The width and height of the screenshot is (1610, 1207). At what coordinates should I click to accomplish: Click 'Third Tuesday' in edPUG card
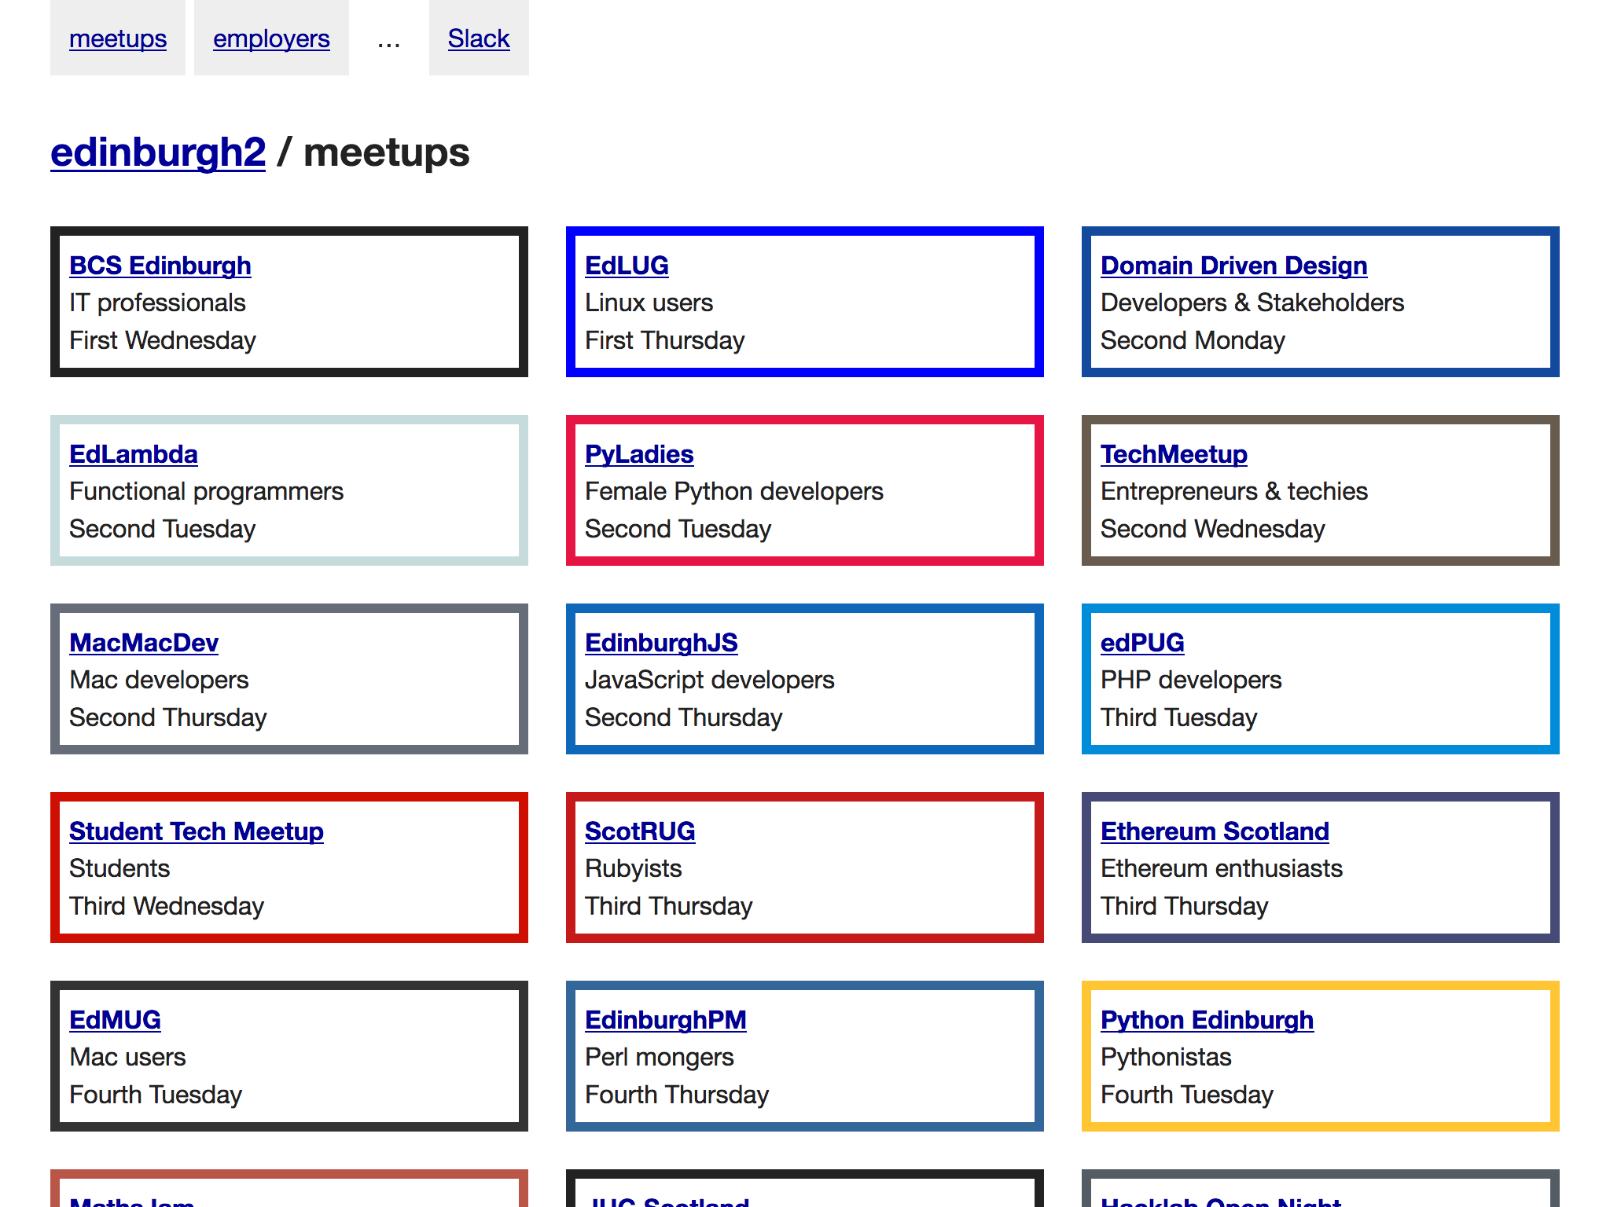pos(1179,717)
